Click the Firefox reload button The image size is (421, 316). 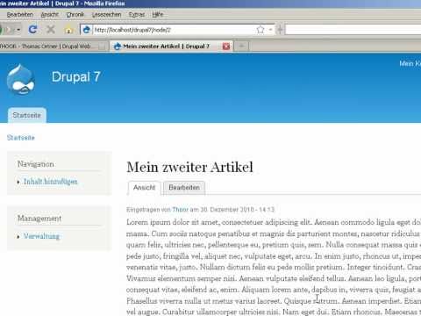tap(32, 29)
